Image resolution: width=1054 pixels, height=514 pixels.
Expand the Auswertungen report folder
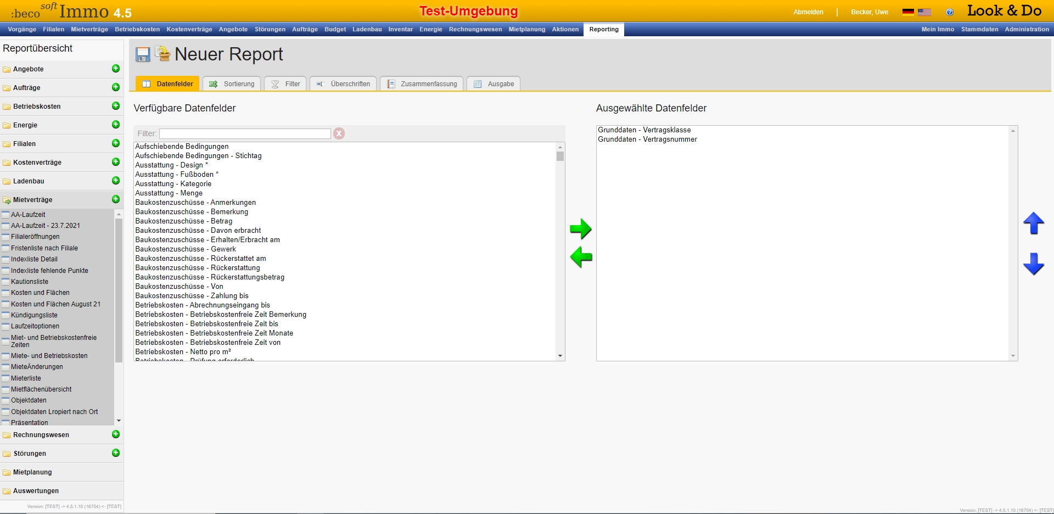[36, 491]
